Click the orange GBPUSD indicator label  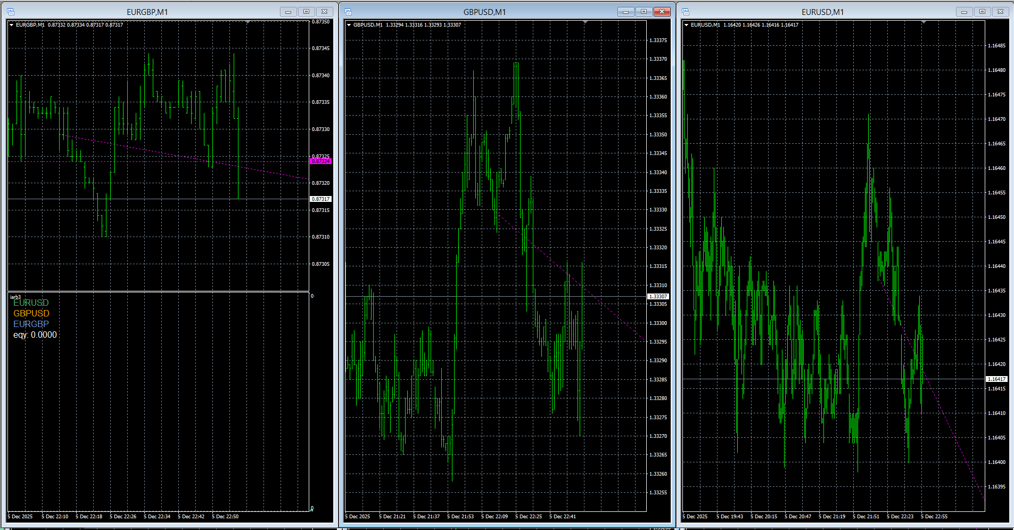tap(31, 314)
